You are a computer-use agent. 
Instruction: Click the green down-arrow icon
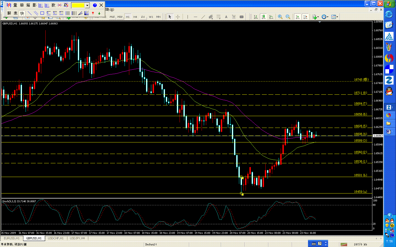point(99,13)
